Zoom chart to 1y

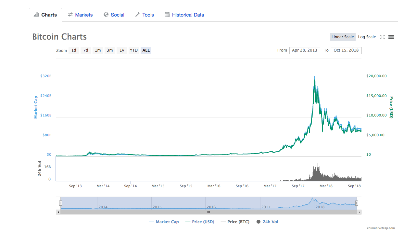pyautogui.click(x=122, y=50)
